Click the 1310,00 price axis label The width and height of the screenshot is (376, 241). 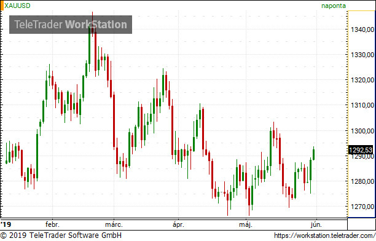[x=362, y=105]
